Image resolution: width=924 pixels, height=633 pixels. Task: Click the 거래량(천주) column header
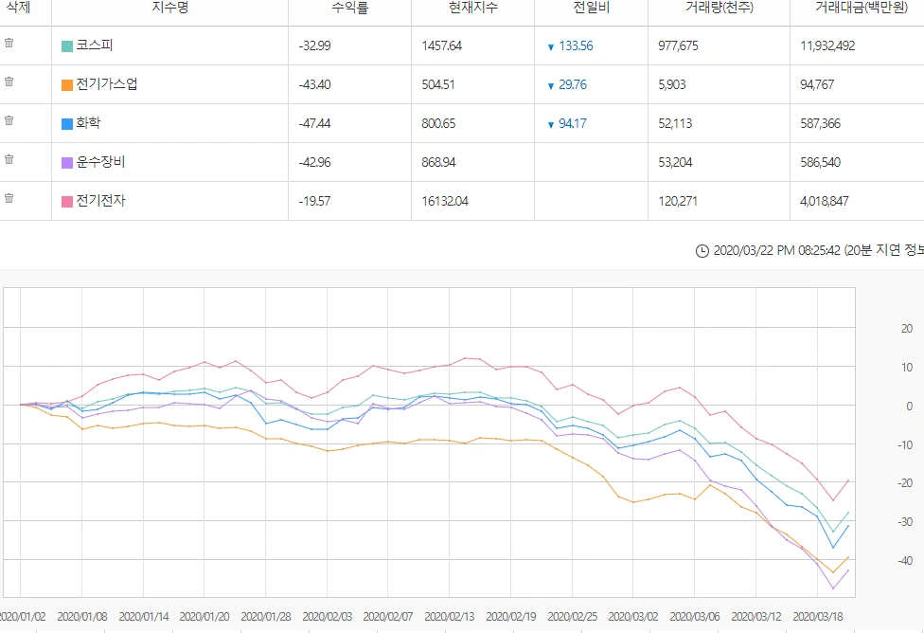point(719,7)
